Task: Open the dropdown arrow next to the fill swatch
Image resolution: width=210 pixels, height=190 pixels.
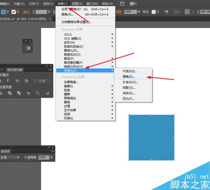Action: point(8,12)
